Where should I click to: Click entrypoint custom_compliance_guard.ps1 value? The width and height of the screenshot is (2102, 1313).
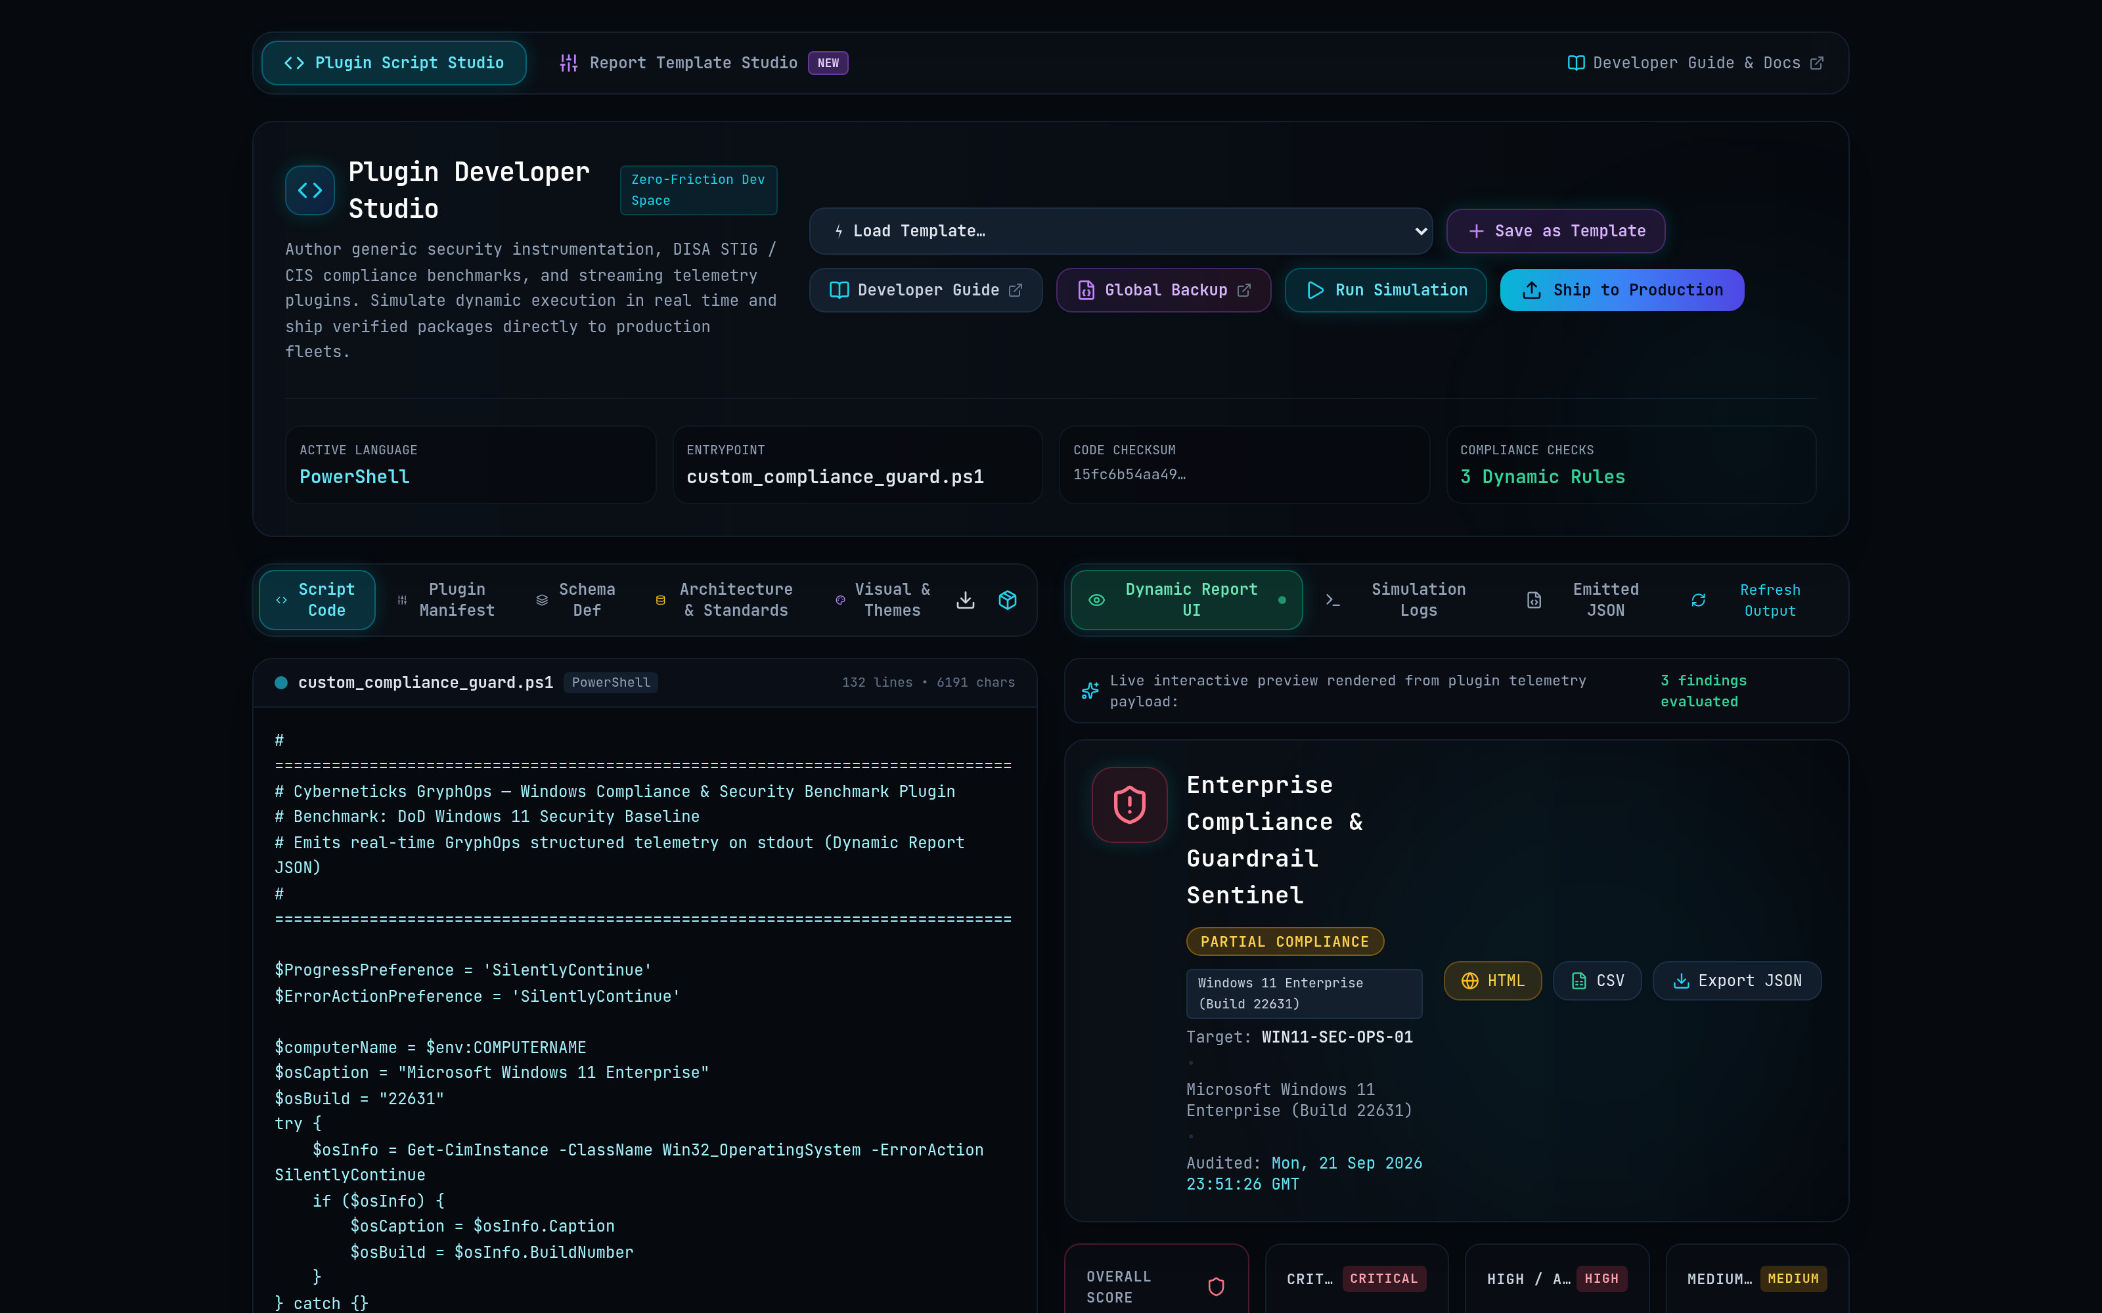(835, 477)
